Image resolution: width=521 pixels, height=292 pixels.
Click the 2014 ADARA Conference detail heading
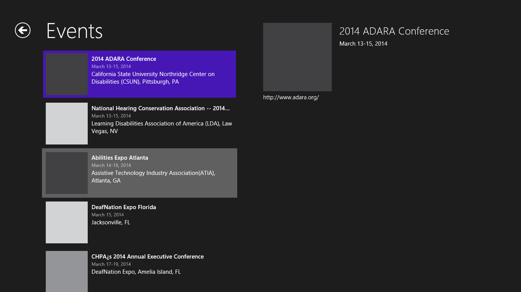[394, 31]
